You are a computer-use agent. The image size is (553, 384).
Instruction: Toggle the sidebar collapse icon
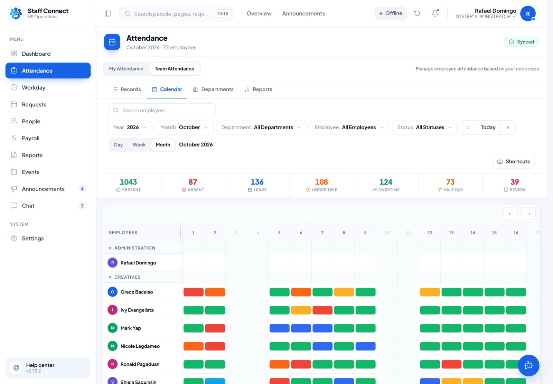coord(107,13)
